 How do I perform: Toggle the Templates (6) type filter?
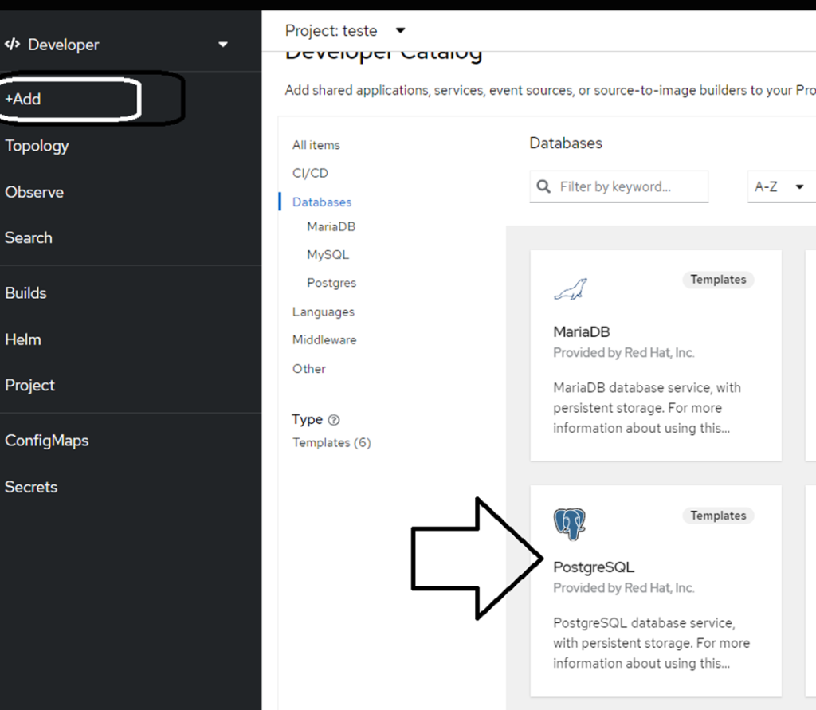point(331,442)
